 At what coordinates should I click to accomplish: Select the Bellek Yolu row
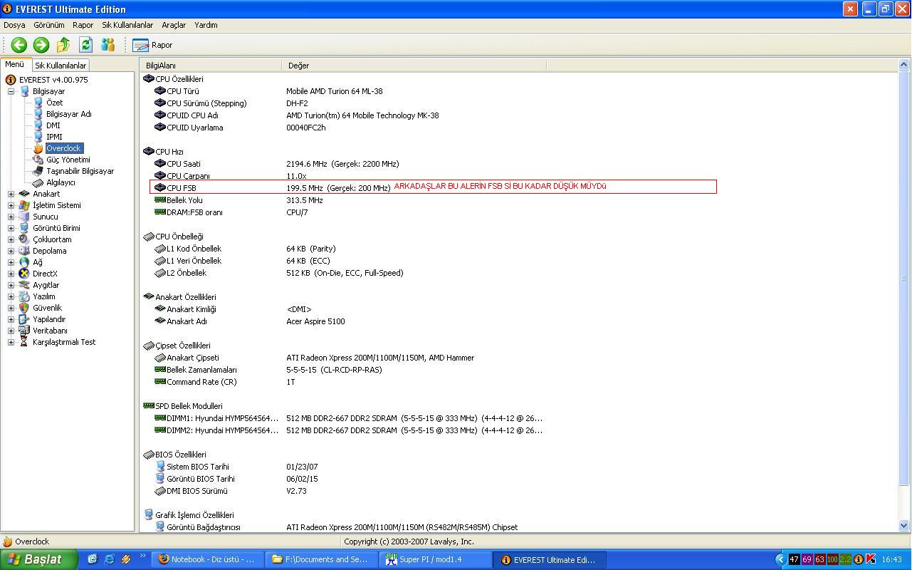349,200
